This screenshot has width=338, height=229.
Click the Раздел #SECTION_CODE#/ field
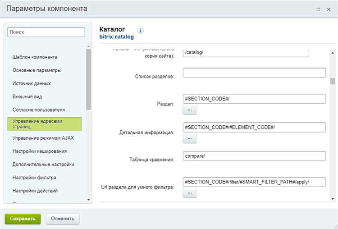254,99
